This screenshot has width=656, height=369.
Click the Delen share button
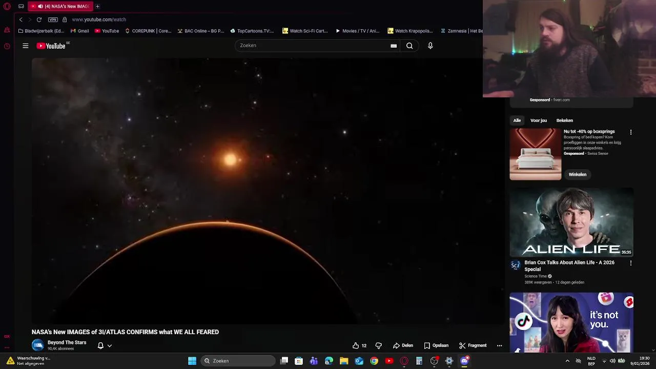click(403, 345)
